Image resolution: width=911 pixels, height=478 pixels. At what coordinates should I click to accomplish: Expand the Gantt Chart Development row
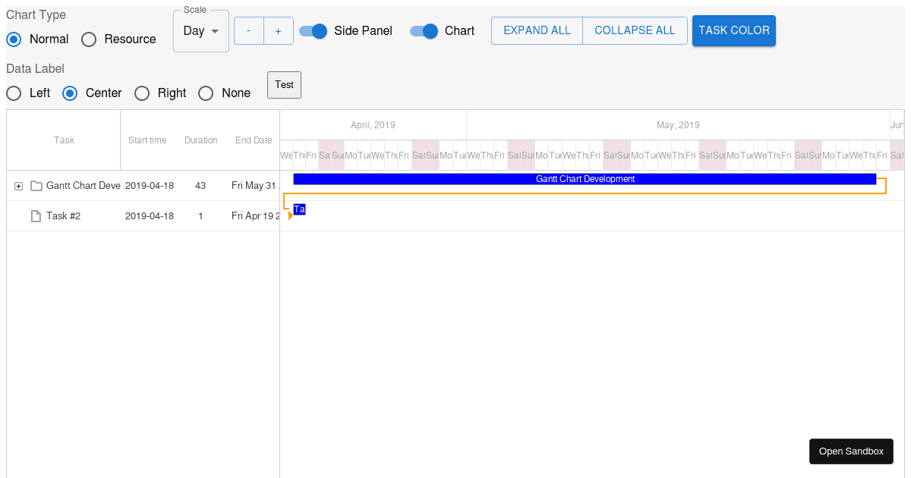(x=18, y=185)
